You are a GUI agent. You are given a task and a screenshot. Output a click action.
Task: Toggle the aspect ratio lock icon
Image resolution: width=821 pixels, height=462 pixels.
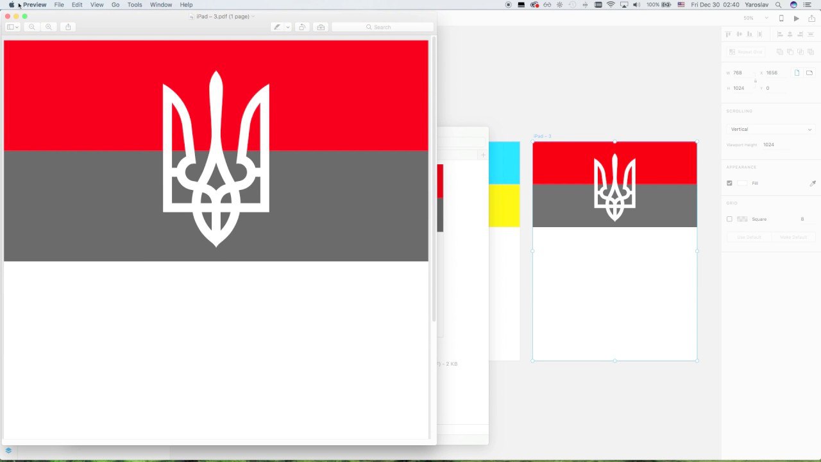tap(756, 80)
